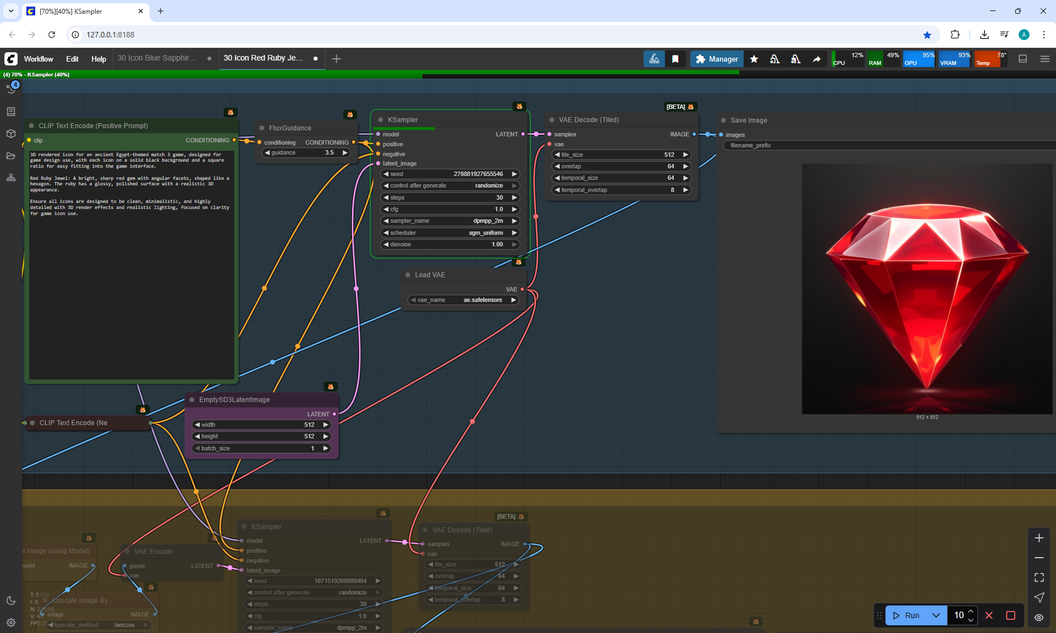Click the Manager button
1056x633 pixels.
click(717, 59)
